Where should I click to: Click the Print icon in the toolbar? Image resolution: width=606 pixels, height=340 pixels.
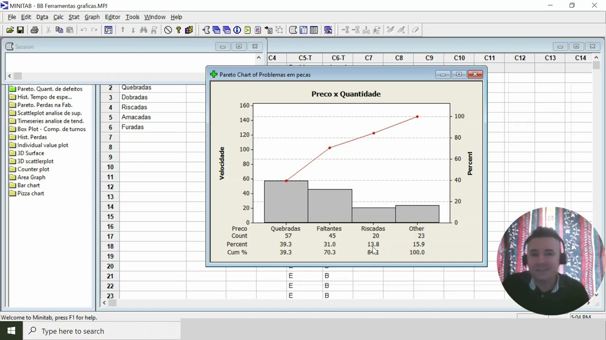[x=34, y=30]
